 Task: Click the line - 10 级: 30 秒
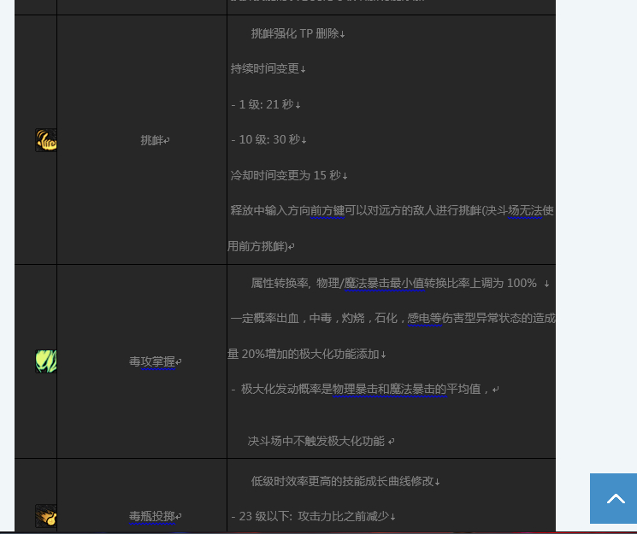pyautogui.click(x=266, y=139)
